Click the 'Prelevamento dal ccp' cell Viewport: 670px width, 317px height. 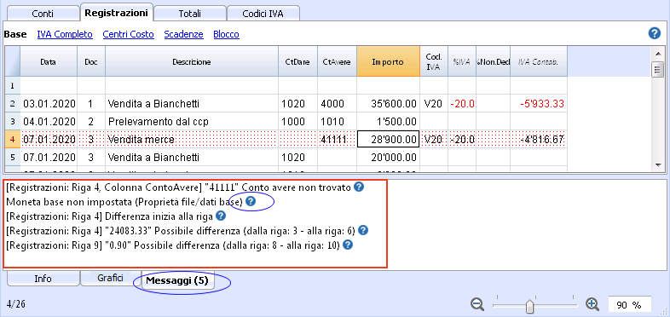point(192,121)
